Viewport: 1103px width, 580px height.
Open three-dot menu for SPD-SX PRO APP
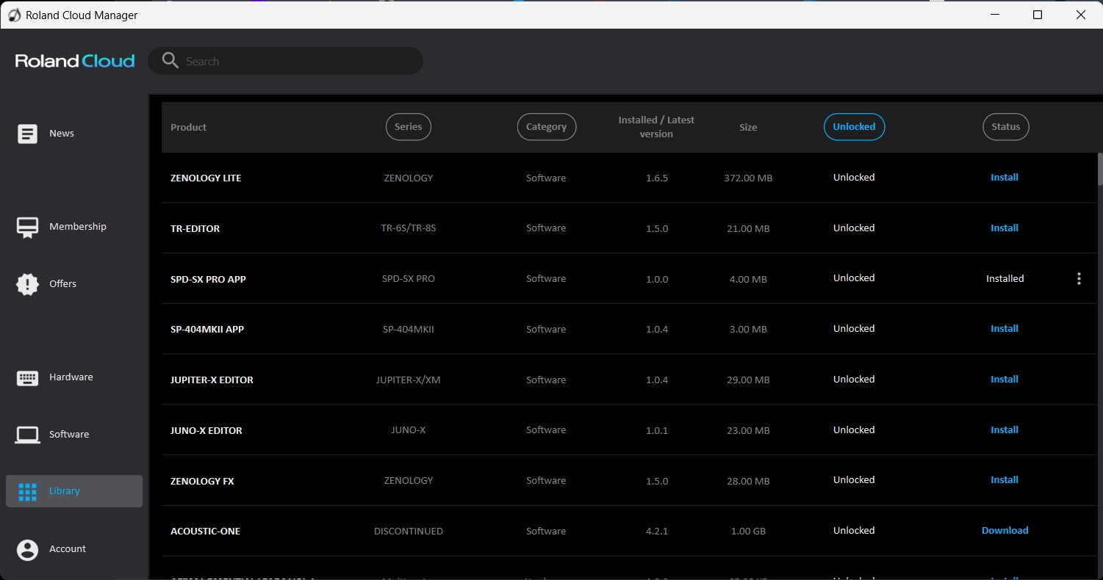(1079, 279)
